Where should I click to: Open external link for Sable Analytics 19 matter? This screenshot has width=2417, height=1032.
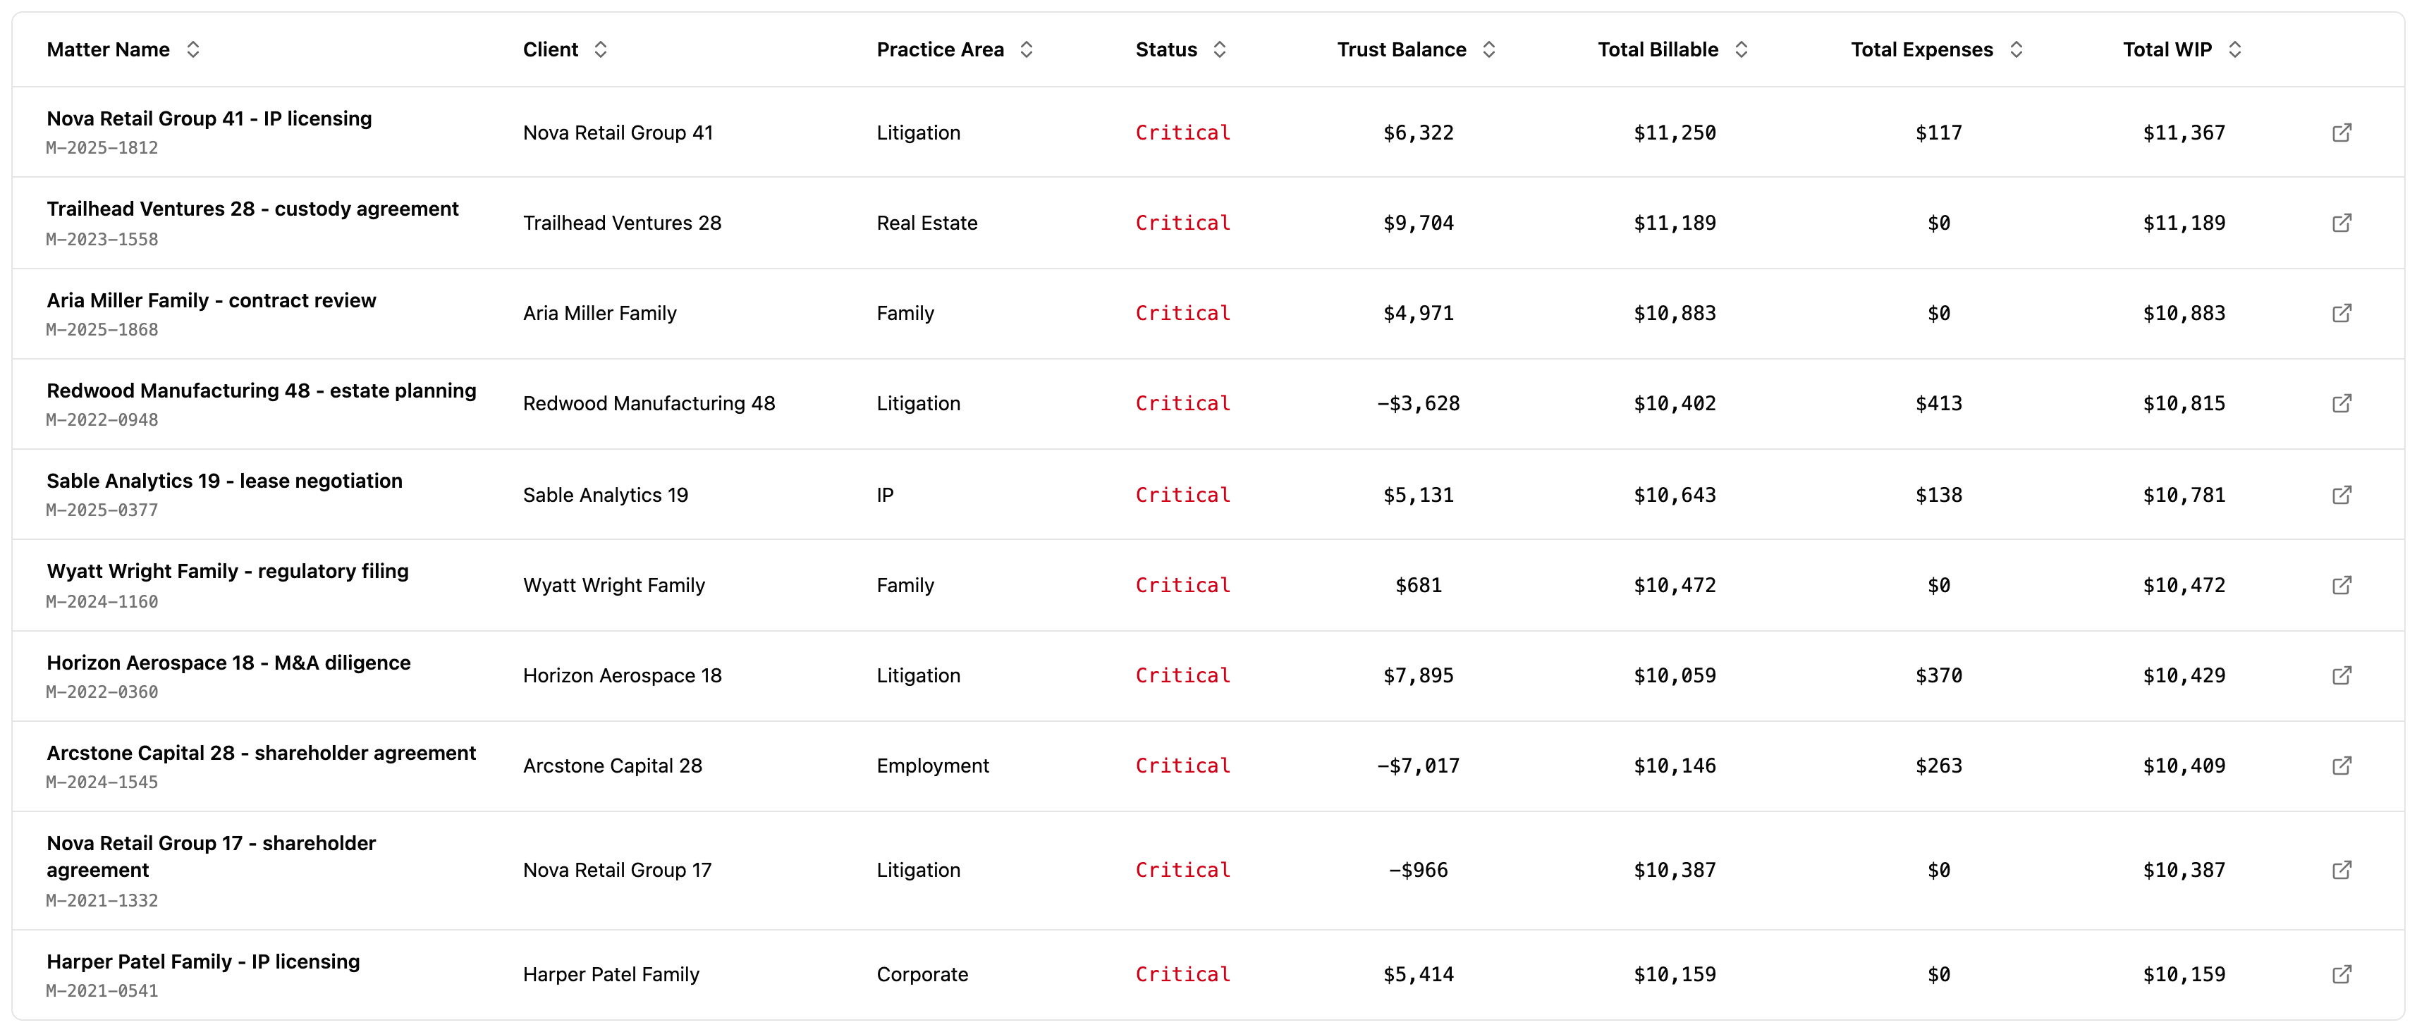click(2342, 494)
